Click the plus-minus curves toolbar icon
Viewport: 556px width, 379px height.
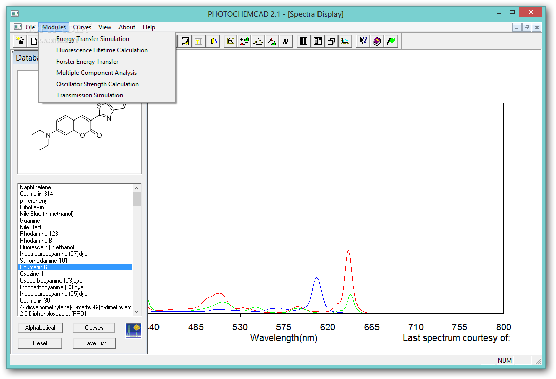[x=244, y=42]
